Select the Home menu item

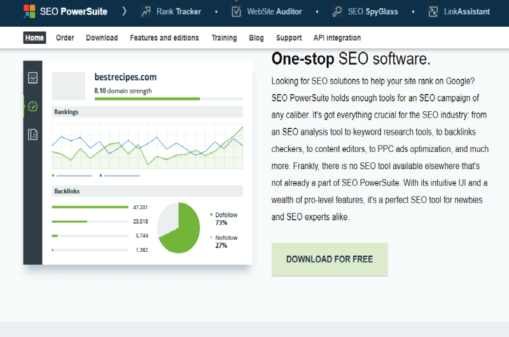(x=34, y=38)
